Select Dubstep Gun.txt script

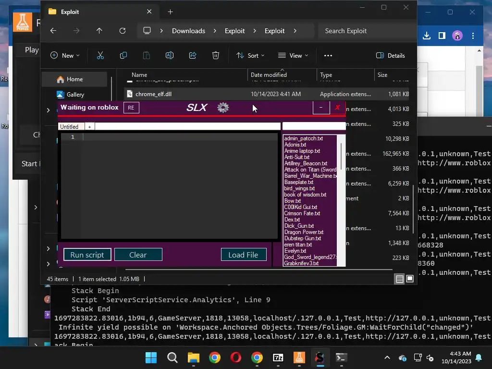tap(303, 238)
